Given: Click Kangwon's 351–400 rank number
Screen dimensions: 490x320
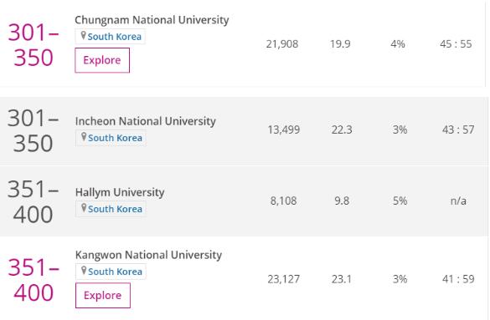Looking at the screenshot, I should coord(34,280).
